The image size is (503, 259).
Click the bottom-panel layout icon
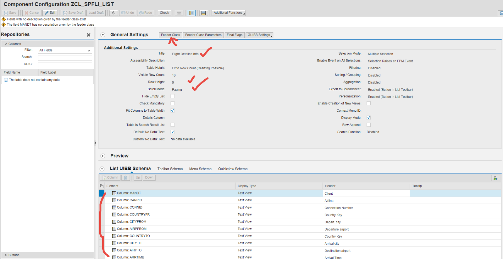pos(203,13)
